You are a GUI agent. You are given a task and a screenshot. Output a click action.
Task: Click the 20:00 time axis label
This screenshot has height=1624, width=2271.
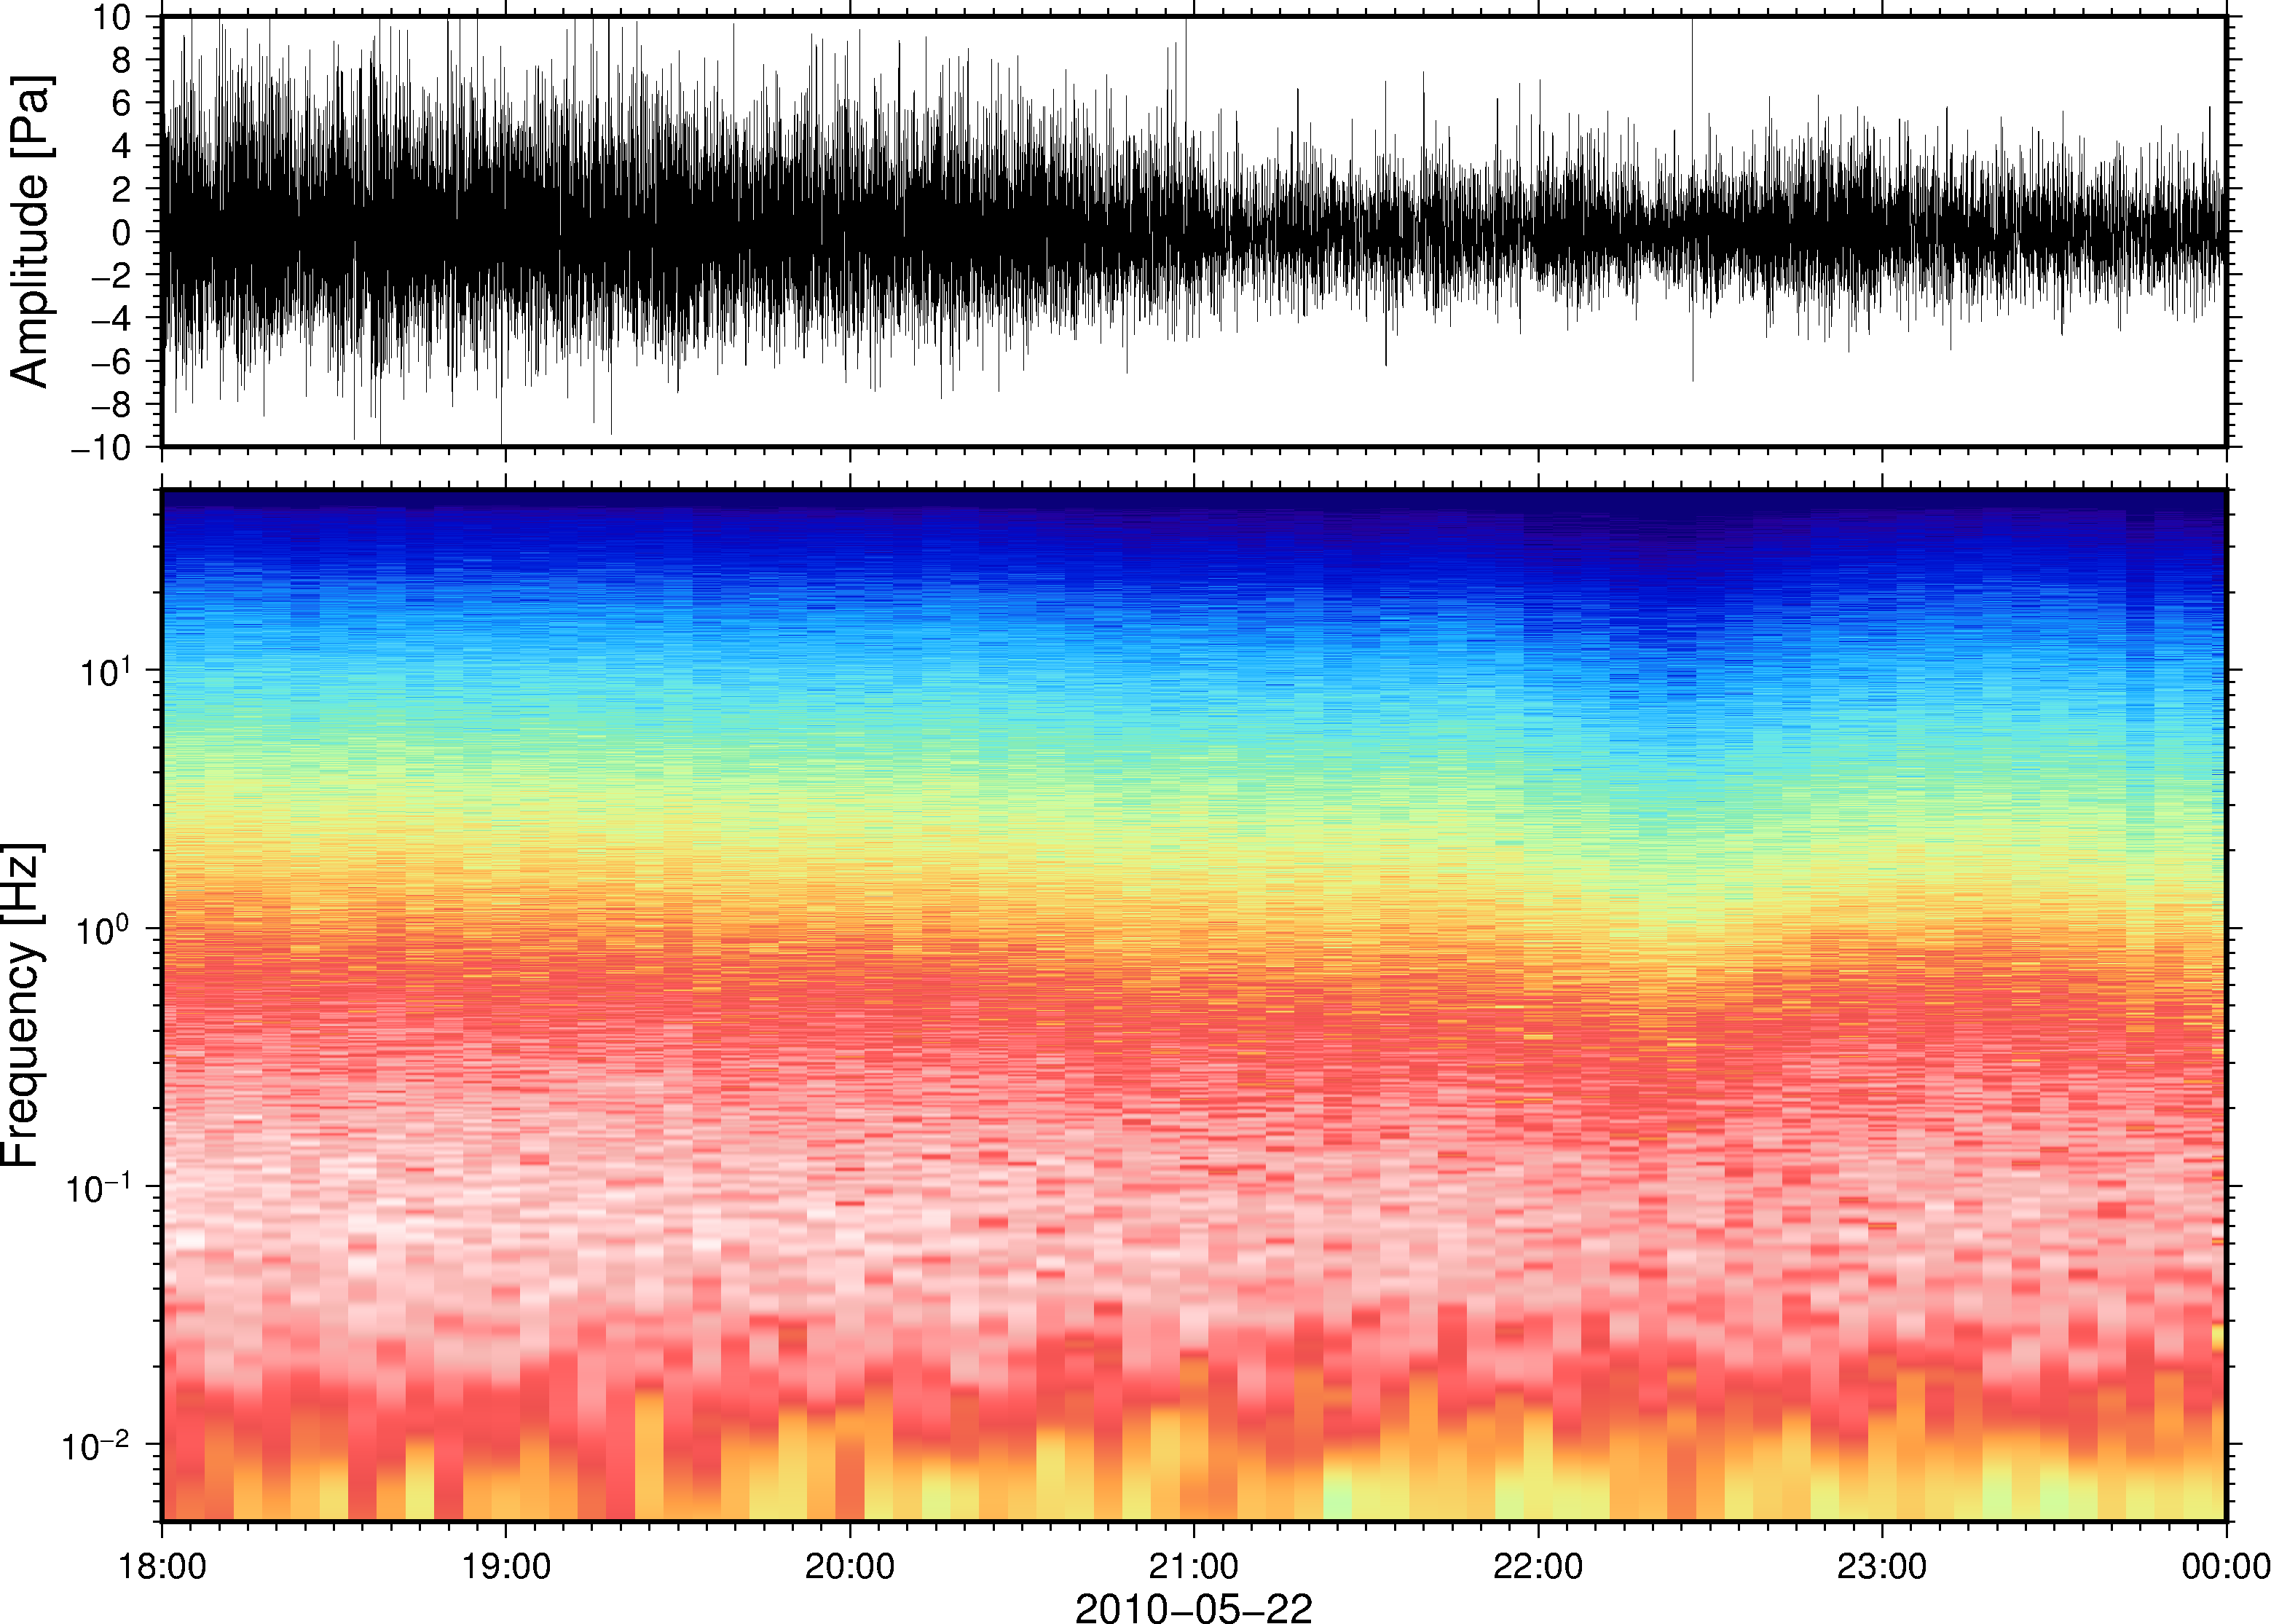pyautogui.click(x=850, y=1566)
